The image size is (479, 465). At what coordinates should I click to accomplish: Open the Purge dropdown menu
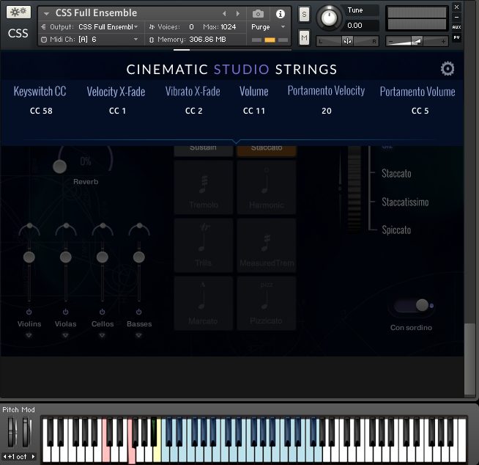pos(283,27)
